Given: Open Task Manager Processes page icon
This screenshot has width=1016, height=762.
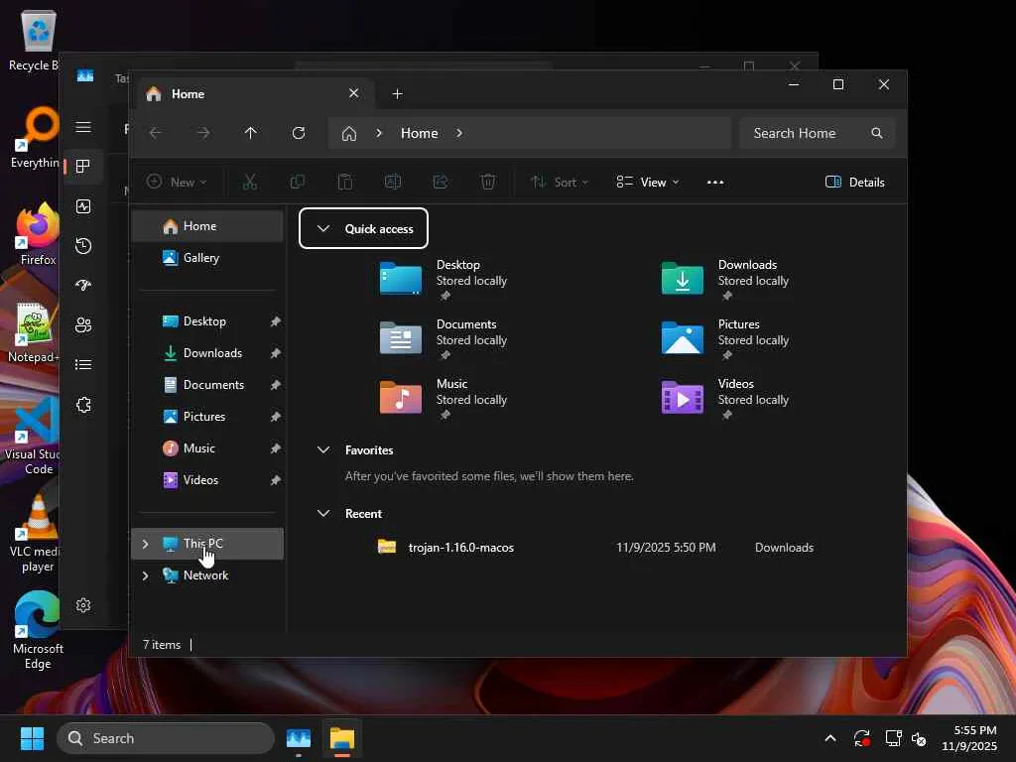Looking at the screenshot, I should pos(83,167).
